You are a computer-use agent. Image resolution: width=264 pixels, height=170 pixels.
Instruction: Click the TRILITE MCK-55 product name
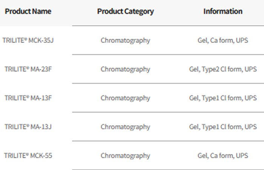pyautogui.click(x=28, y=155)
